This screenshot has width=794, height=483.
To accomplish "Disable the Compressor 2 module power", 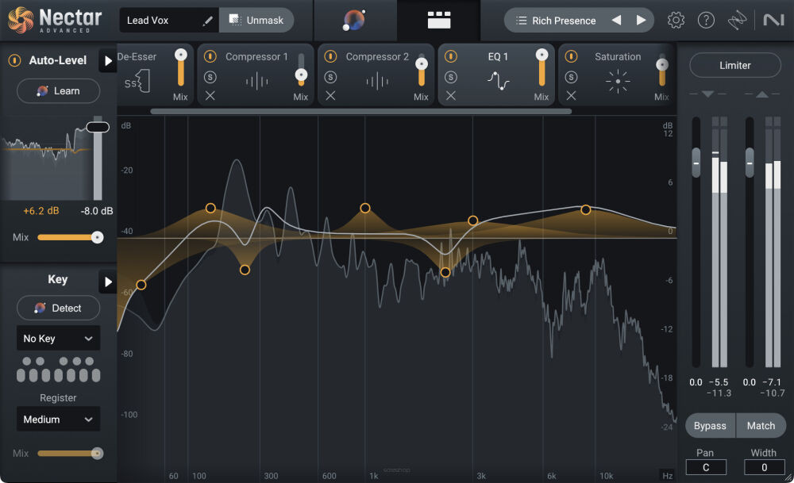I will point(330,57).
